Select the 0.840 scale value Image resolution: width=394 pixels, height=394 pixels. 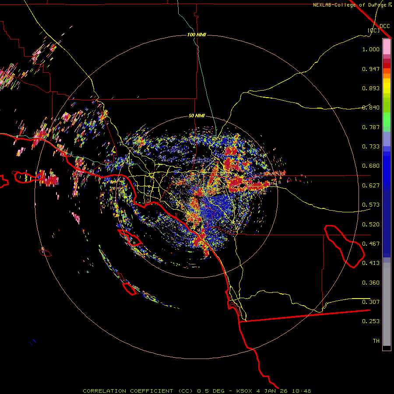(371, 108)
